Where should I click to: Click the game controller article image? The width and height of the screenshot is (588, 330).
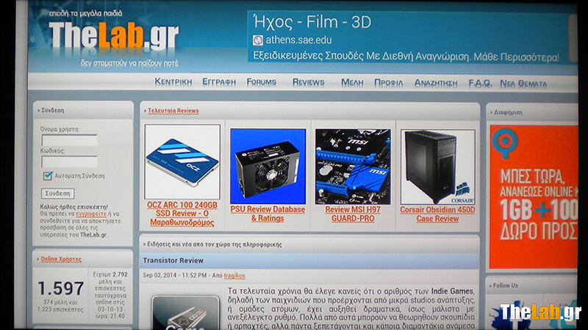click(186, 313)
